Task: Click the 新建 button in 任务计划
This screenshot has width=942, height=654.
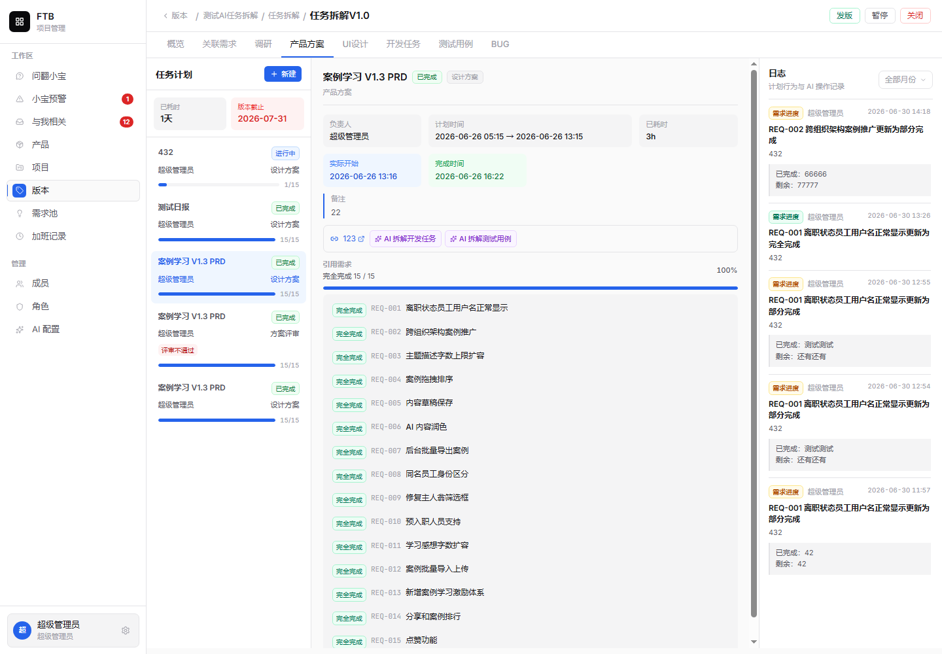Action: point(283,75)
